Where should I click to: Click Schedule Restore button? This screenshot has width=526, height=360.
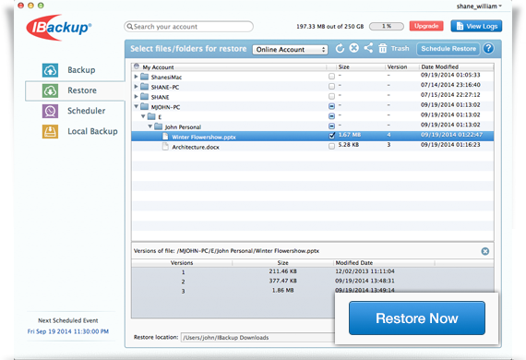(x=448, y=49)
